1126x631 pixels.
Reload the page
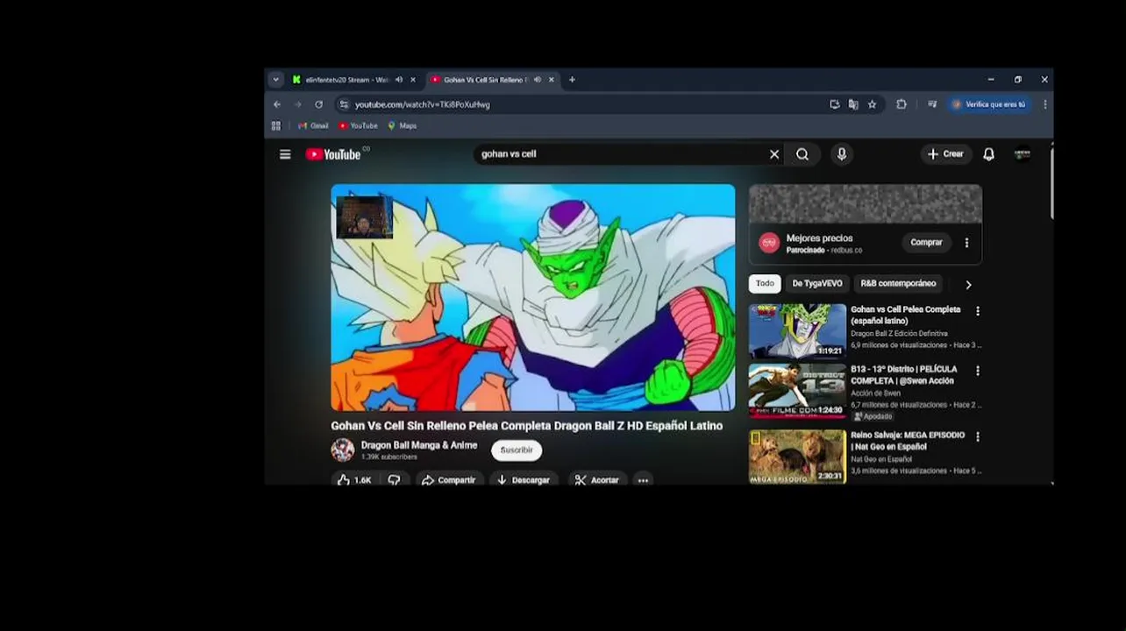(x=318, y=104)
